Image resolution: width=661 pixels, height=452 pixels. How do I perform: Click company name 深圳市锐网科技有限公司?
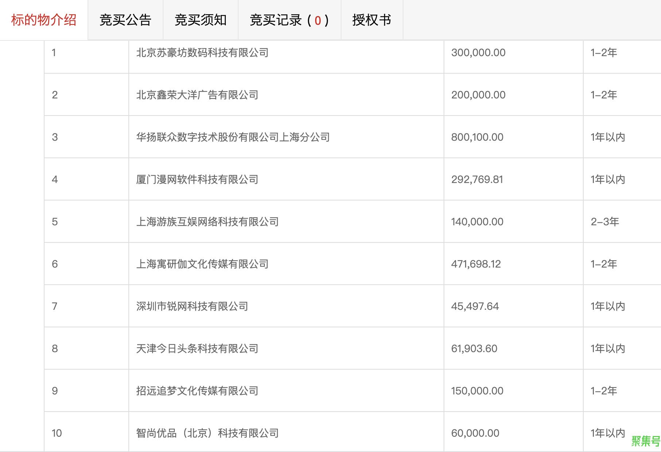coord(192,307)
